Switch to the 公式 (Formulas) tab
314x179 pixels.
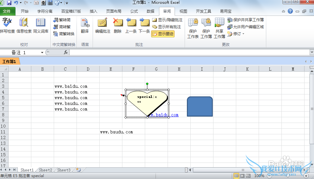(134, 11)
